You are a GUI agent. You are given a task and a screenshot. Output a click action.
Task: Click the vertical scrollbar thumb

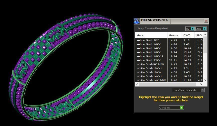(x=205, y=44)
